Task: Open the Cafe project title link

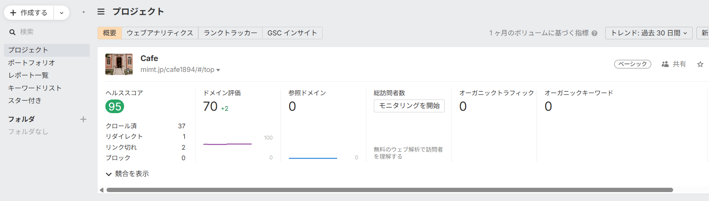Action: tap(149, 58)
